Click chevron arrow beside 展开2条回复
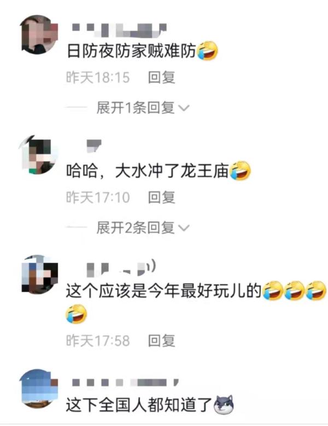 (x=184, y=228)
